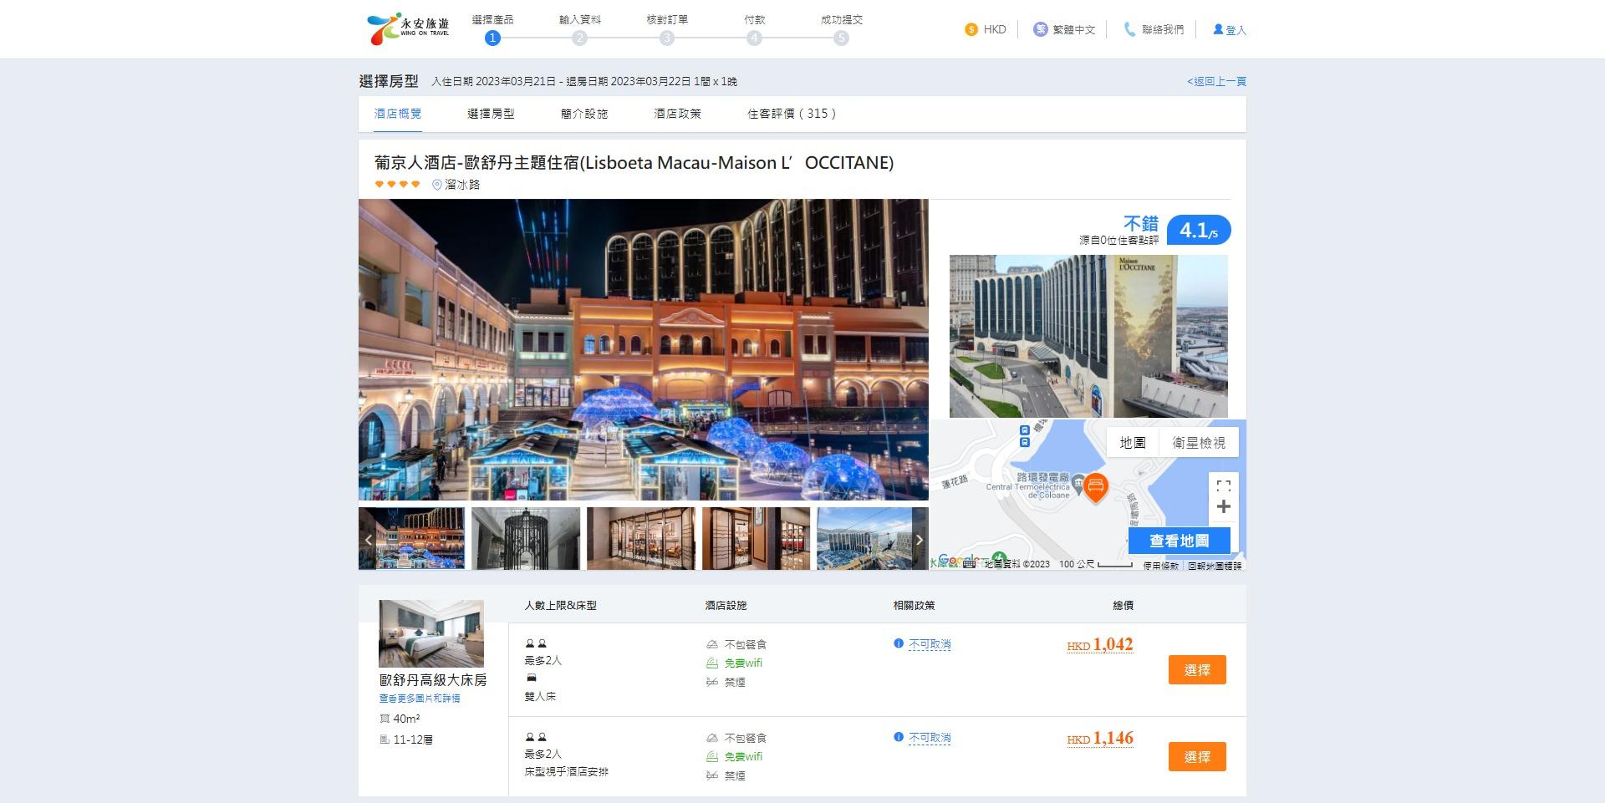The width and height of the screenshot is (1605, 803).
Task: Click the phone icon beside 聯絡我們
Action: coord(1129,28)
